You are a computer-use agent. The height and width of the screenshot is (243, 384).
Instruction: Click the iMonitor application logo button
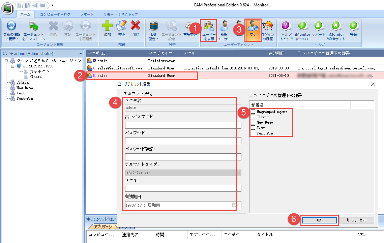[8, 9]
